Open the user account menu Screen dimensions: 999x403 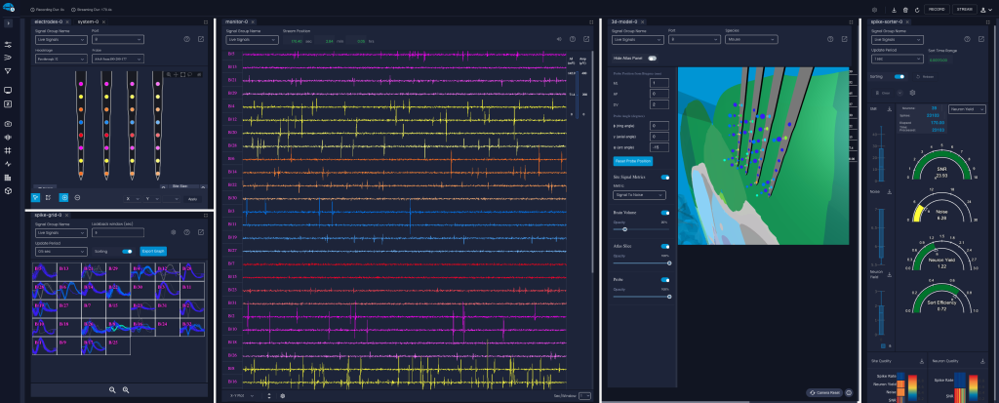point(986,10)
